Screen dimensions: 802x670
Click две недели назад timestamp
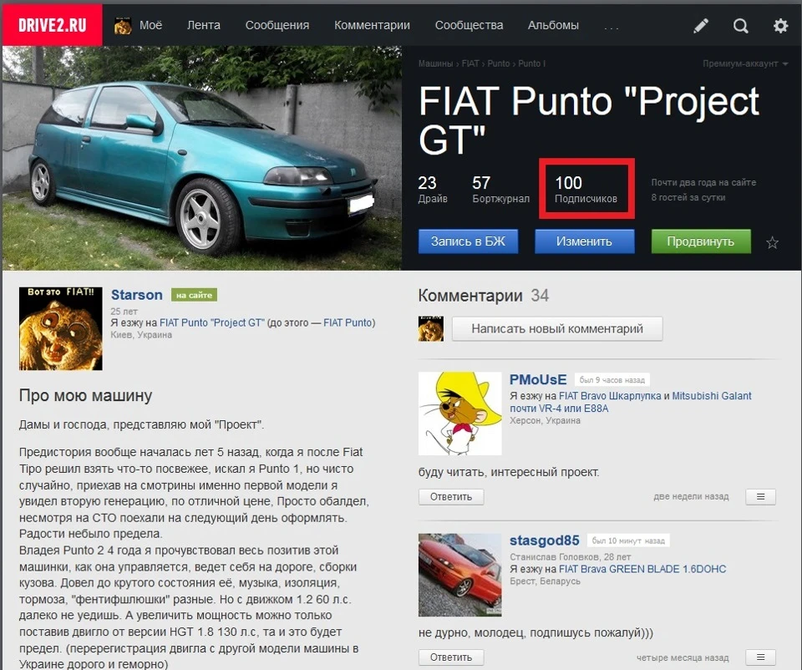(691, 496)
